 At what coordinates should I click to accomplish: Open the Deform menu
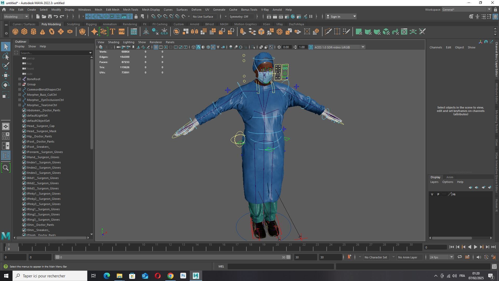click(196, 10)
